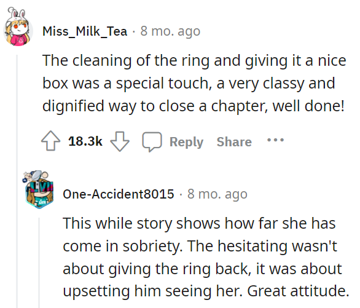Image resolution: width=360 pixels, height=308 pixels.
Task: Click the "The cleaning of the ring" comment text
Action: pyautogui.click(x=194, y=83)
